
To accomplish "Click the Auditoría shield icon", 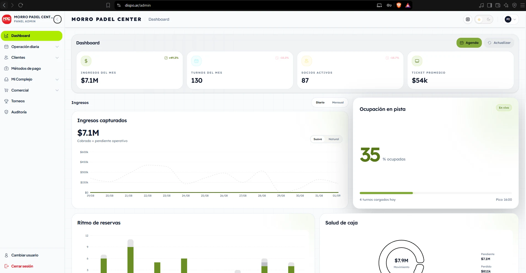I will 6,112.
